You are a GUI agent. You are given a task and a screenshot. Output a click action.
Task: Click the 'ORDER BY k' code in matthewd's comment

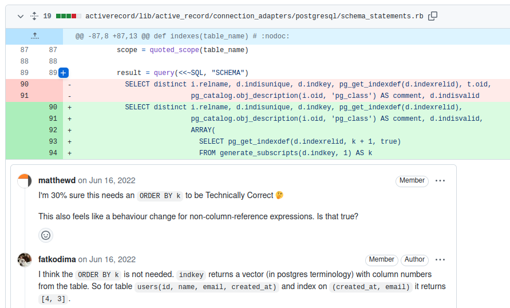160,196
